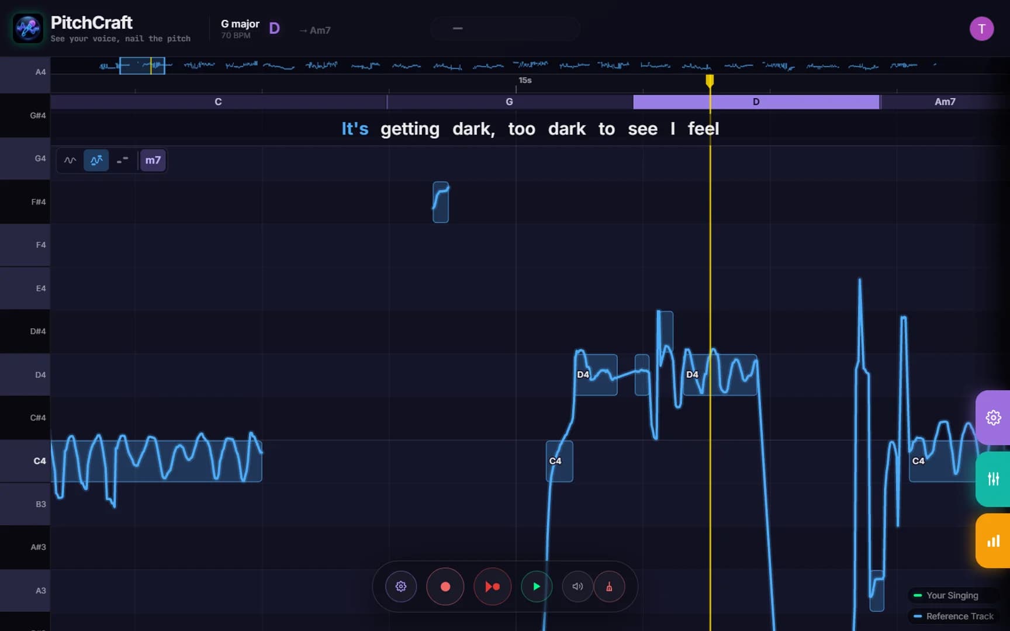Image resolution: width=1010 pixels, height=631 pixels.
Task: Click the current chord D indicator
Action: (274, 29)
